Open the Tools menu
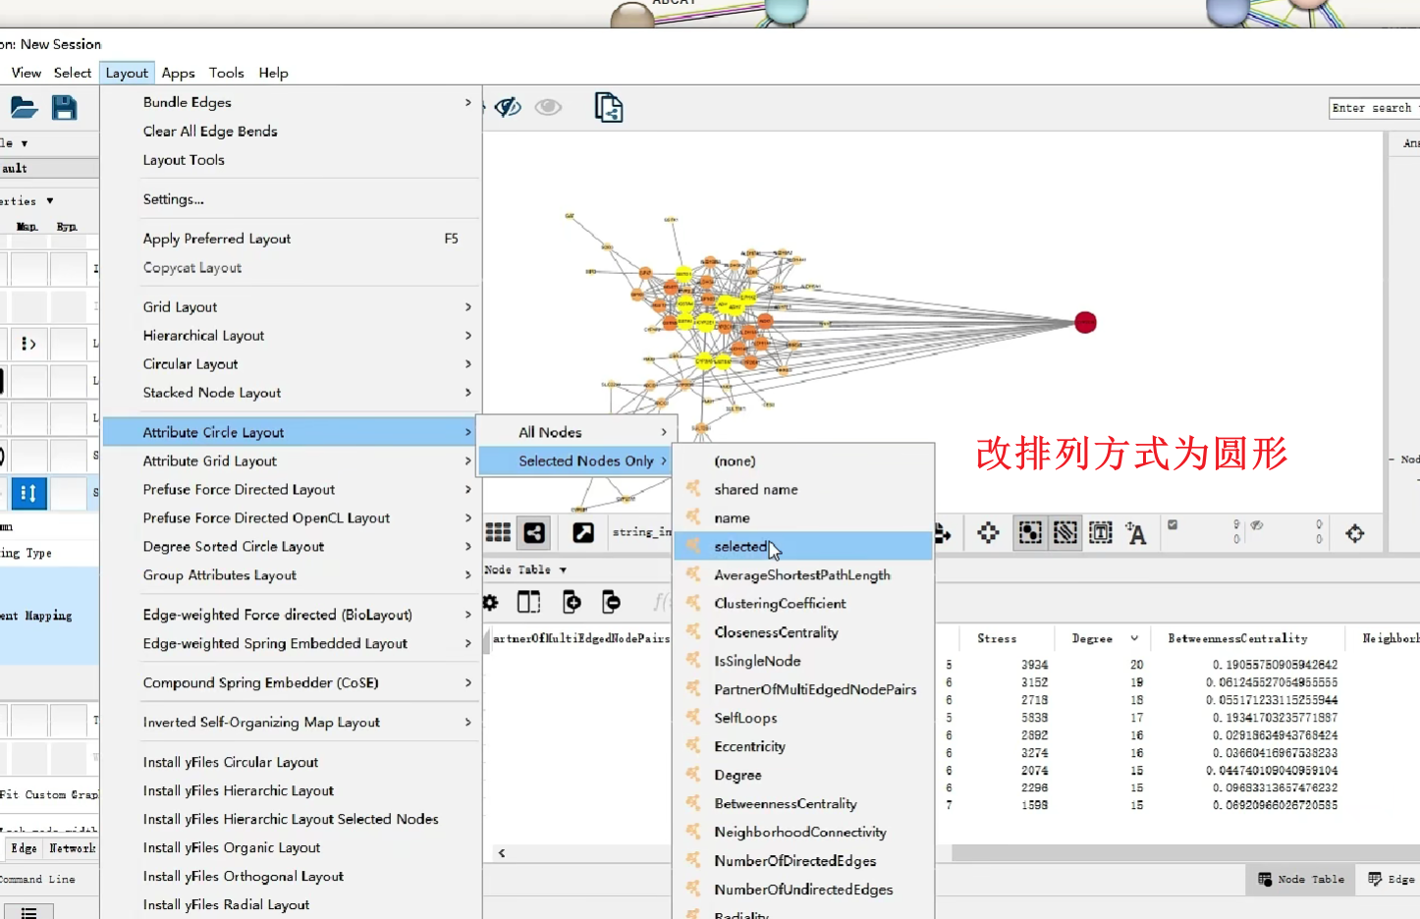Image resolution: width=1420 pixels, height=919 pixels. (x=226, y=73)
